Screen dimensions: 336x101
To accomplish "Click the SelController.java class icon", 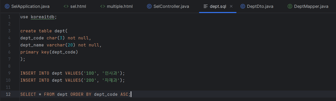I will (149, 6).
